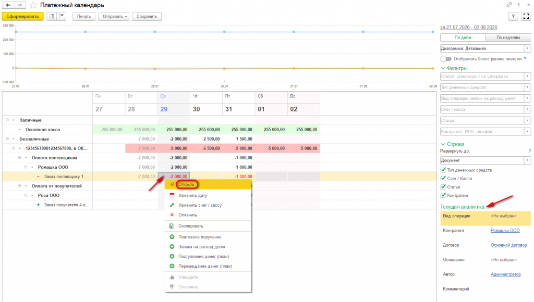
Task: Open the Тип денежных средств filter dropdown
Action: 527,87
